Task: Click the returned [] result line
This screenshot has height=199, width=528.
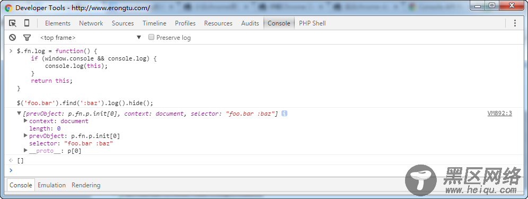Action: pos(21,161)
